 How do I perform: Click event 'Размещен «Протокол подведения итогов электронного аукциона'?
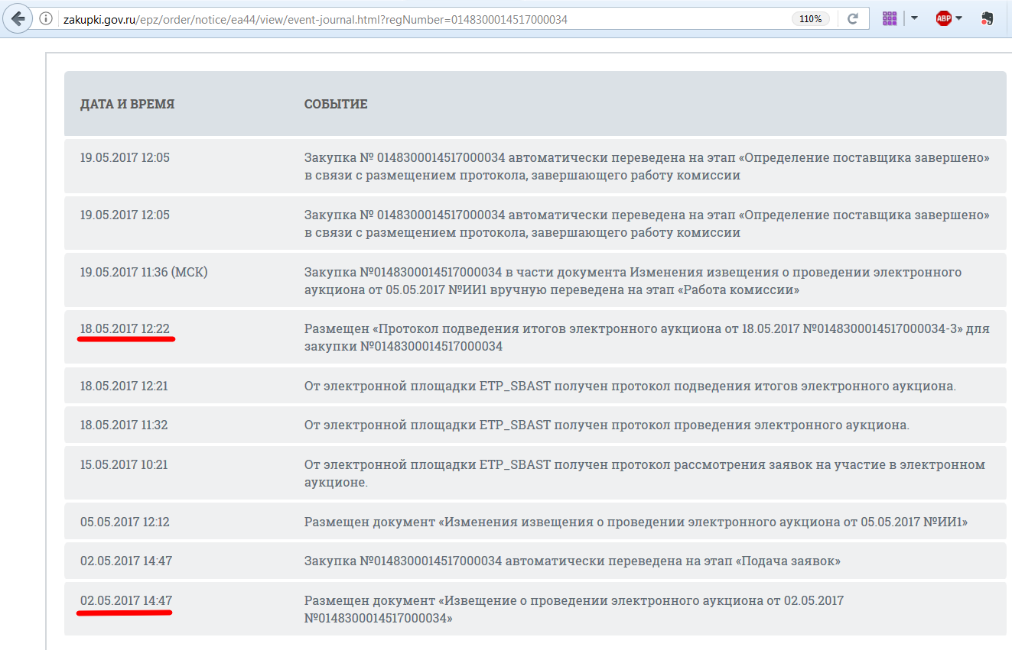tap(647, 338)
